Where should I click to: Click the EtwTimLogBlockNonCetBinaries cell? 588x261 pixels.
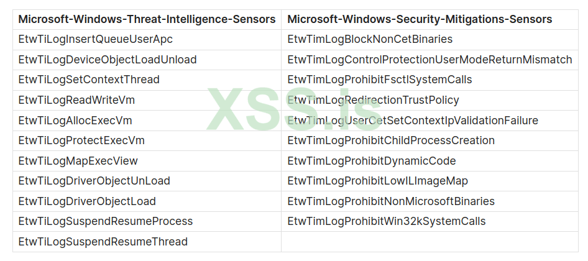[x=370, y=40]
